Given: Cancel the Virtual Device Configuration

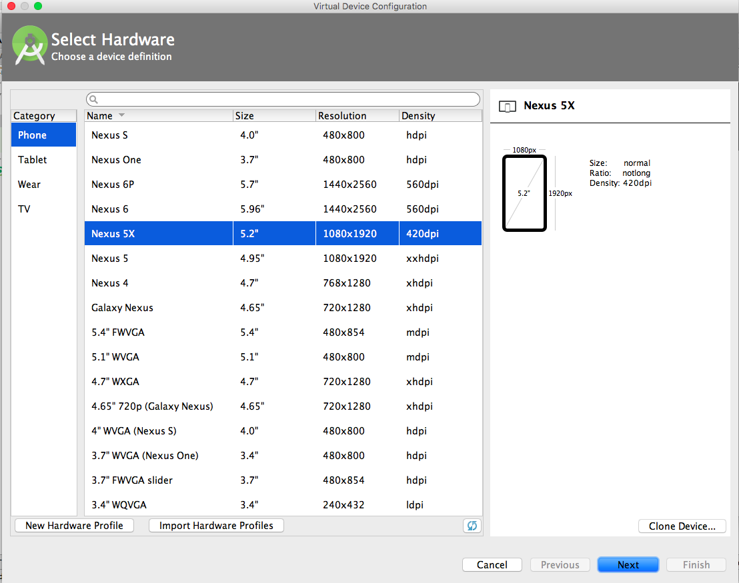Looking at the screenshot, I should point(492,564).
